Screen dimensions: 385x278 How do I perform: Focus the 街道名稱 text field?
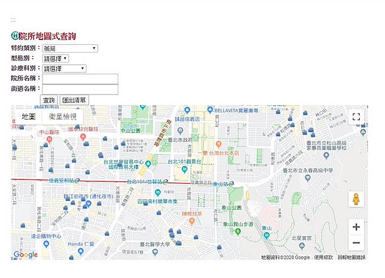(80, 90)
